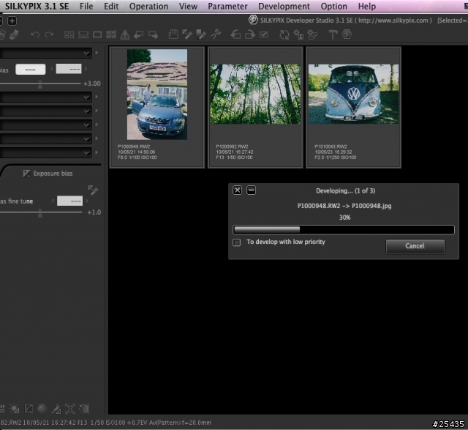Click the eyedropper beside the fine tune value box
The width and height of the screenshot is (468, 430).
click(x=93, y=190)
